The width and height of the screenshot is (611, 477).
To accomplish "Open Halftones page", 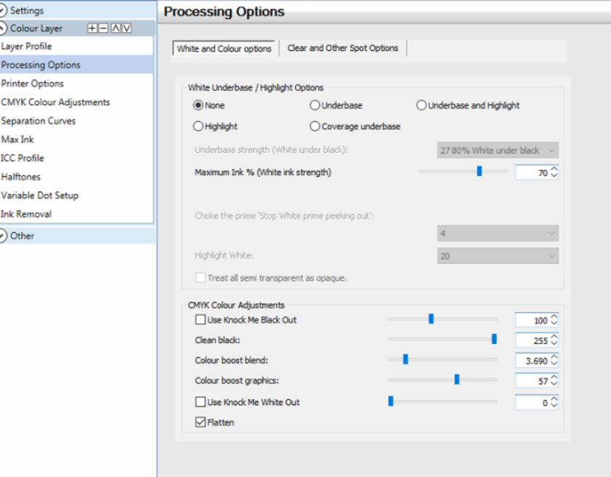I will point(76,177).
